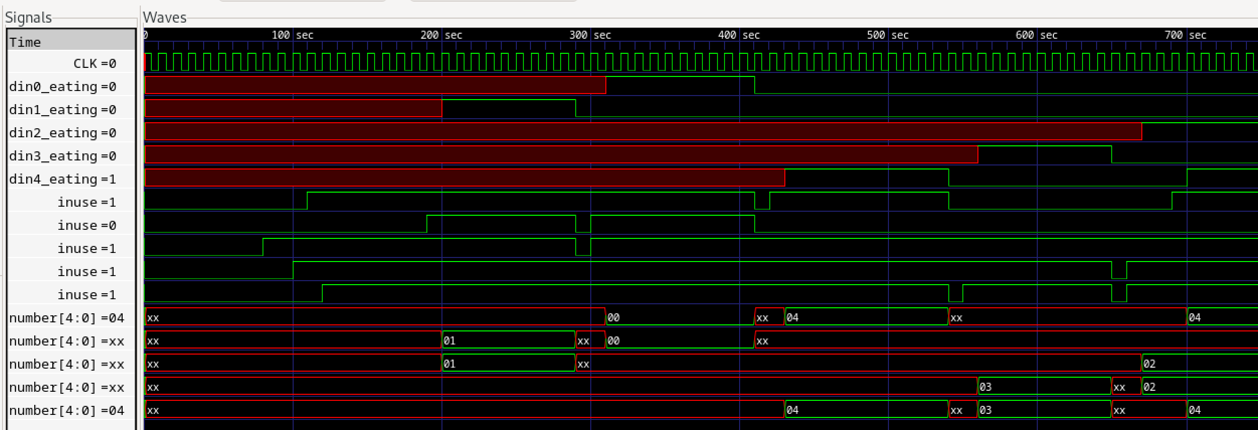Pick the din4_eating signal entry
The height and width of the screenshot is (430, 1258).
click(x=62, y=180)
